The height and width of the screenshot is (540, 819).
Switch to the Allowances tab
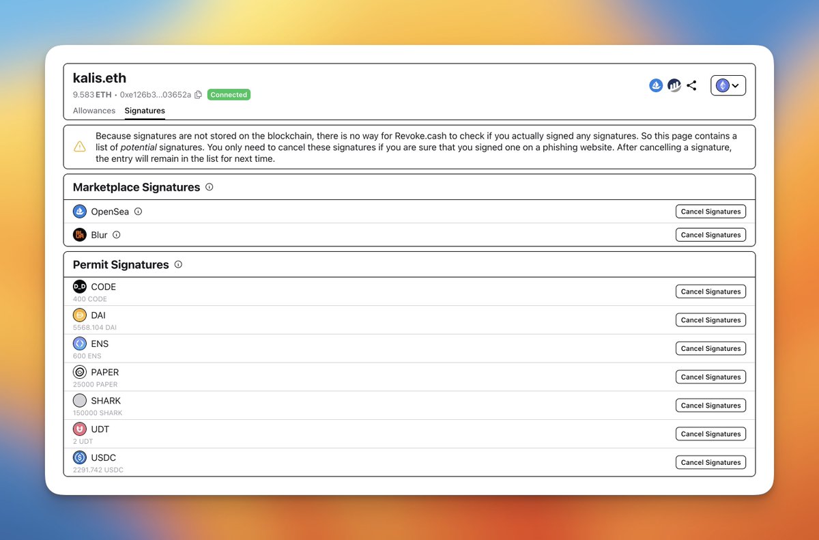click(x=94, y=111)
